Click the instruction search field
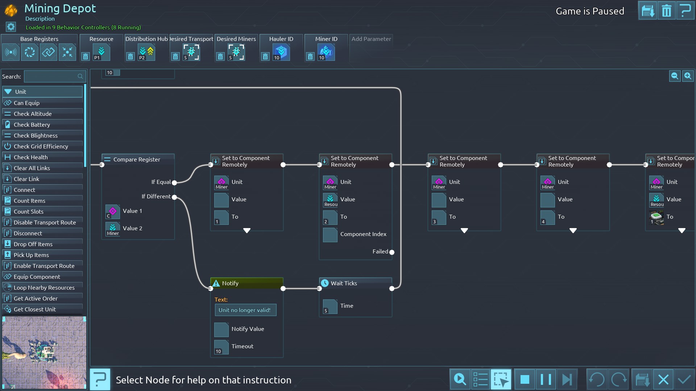696x391 pixels. point(51,76)
